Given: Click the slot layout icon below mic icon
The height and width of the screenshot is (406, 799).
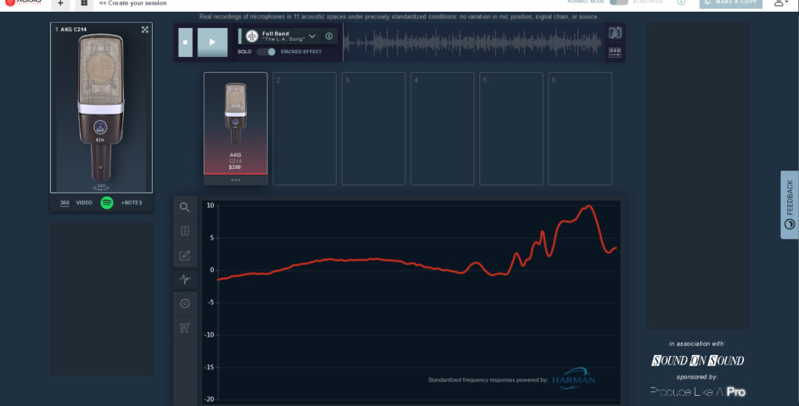Looking at the screenshot, I should tap(615, 52).
